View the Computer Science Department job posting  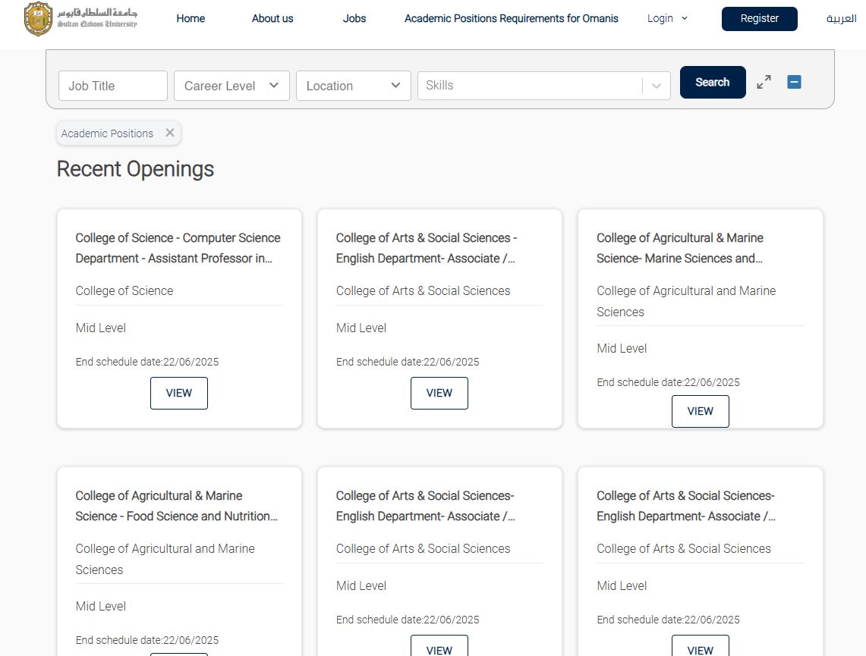tap(178, 393)
